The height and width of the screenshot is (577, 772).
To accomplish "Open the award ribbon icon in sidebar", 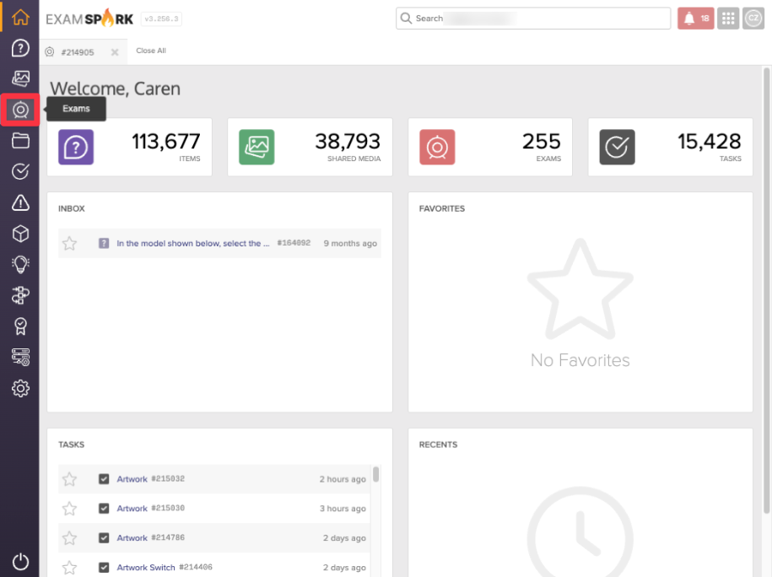I will pyautogui.click(x=20, y=326).
